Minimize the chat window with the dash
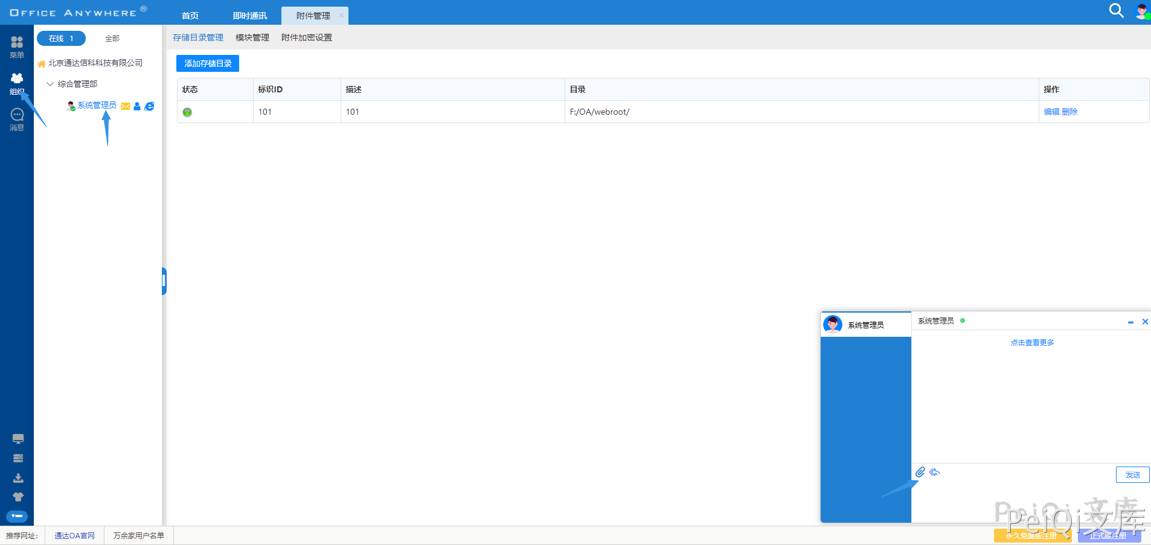This screenshot has width=1151, height=545. point(1130,322)
